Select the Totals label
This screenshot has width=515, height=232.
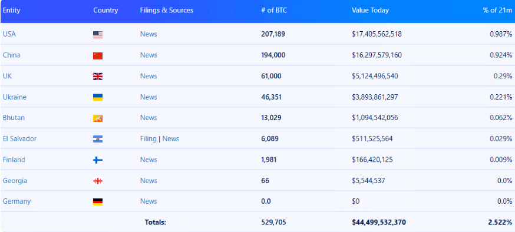click(156, 222)
